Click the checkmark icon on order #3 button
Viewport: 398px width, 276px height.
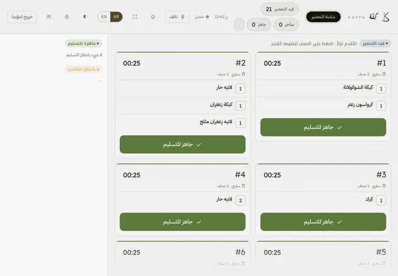click(x=339, y=222)
